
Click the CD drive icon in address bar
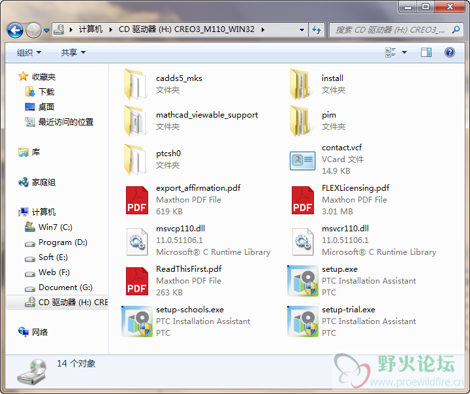coord(59,29)
